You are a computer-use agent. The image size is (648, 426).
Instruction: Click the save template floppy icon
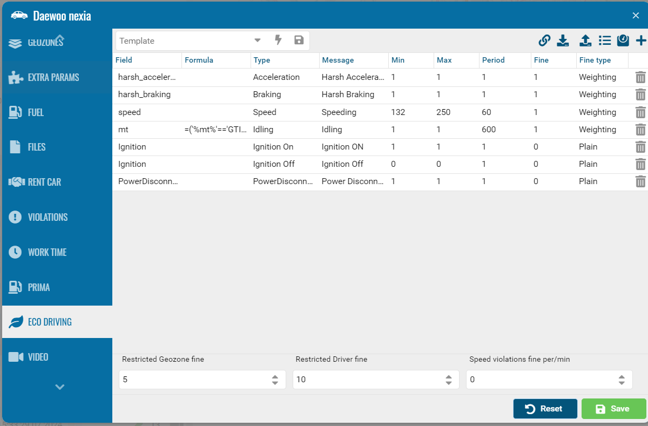[x=299, y=40]
